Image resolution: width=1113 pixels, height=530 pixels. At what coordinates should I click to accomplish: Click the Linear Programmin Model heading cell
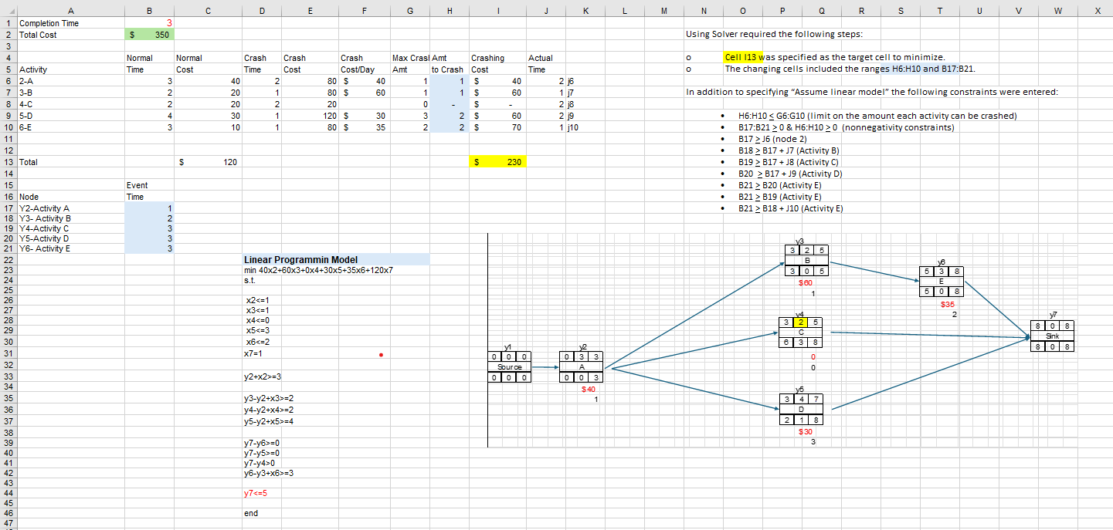click(336, 259)
